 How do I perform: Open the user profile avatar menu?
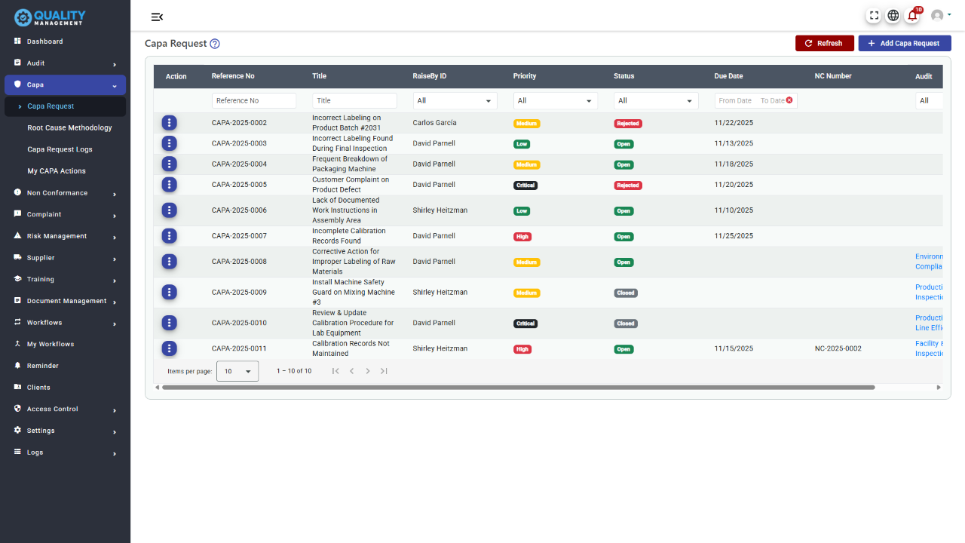pyautogui.click(x=939, y=15)
